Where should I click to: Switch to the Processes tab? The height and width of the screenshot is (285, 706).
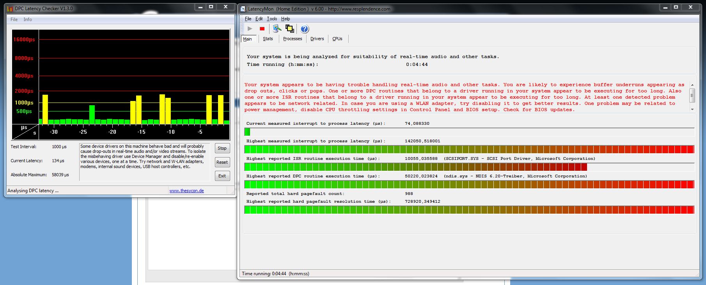point(293,39)
